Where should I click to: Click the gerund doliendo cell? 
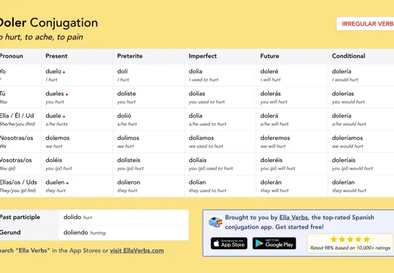pyautogui.click(x=124, y=233)
